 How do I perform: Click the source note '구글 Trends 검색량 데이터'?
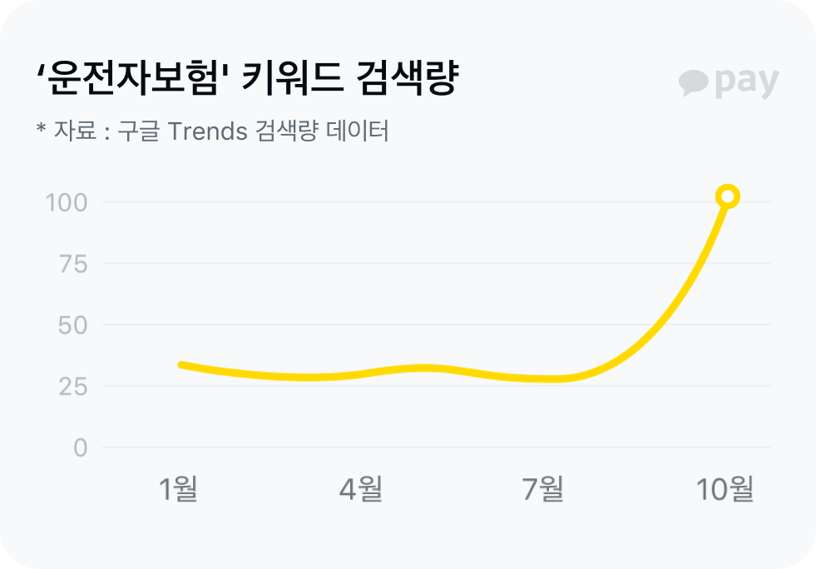coord(253,131)
